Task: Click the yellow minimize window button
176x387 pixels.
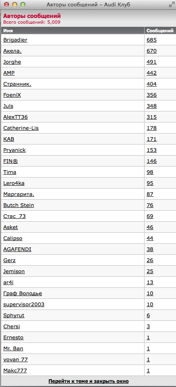Action: tap(15, 4)
